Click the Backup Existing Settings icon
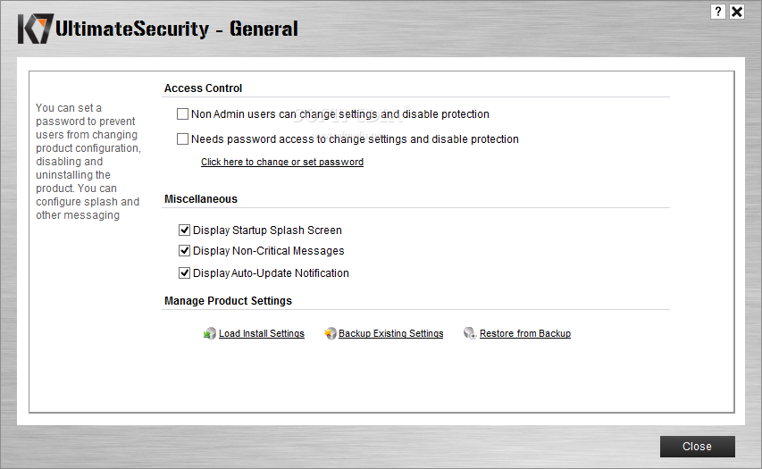 (330, 333)
